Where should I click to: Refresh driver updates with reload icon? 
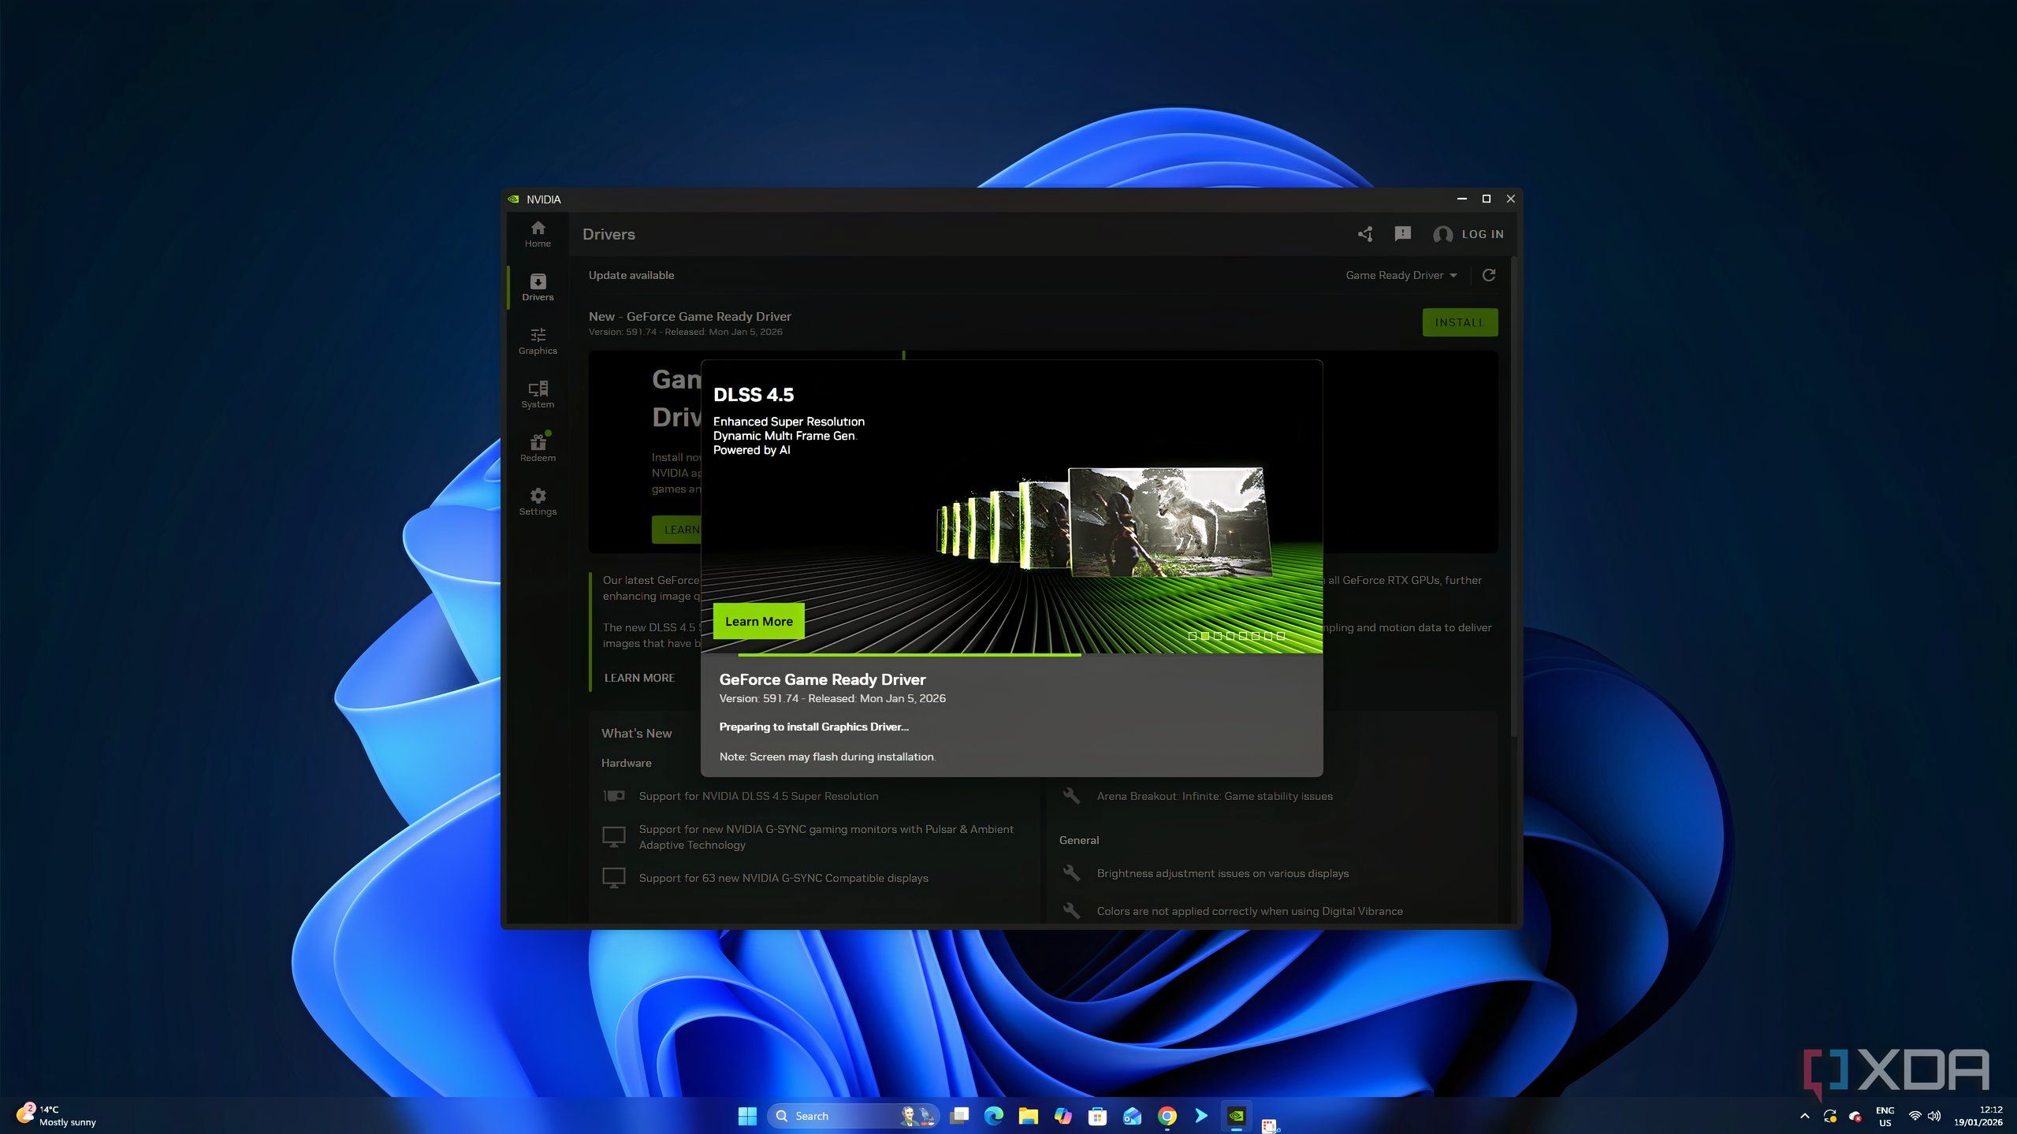click(x=1488, y=275)
